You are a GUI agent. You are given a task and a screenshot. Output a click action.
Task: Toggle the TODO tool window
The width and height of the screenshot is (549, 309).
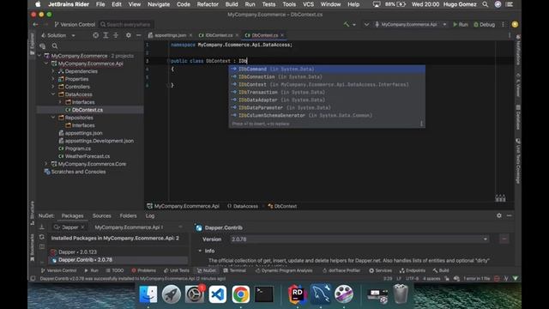point(115,270)
